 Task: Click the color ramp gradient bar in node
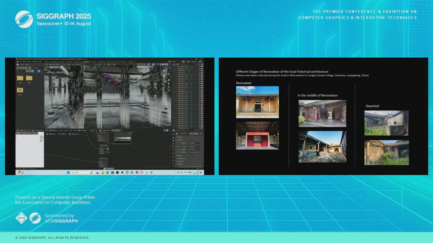[x=122, y=138]
